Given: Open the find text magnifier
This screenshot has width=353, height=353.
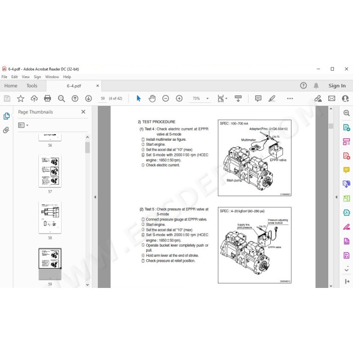Looking at the screenshot, I should pyautogui.click(x=61, y=98).
